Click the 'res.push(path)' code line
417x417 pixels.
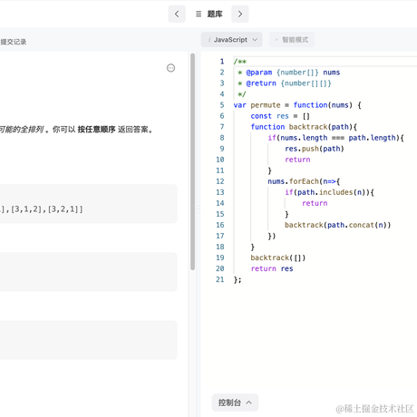[x=315, y=149]
